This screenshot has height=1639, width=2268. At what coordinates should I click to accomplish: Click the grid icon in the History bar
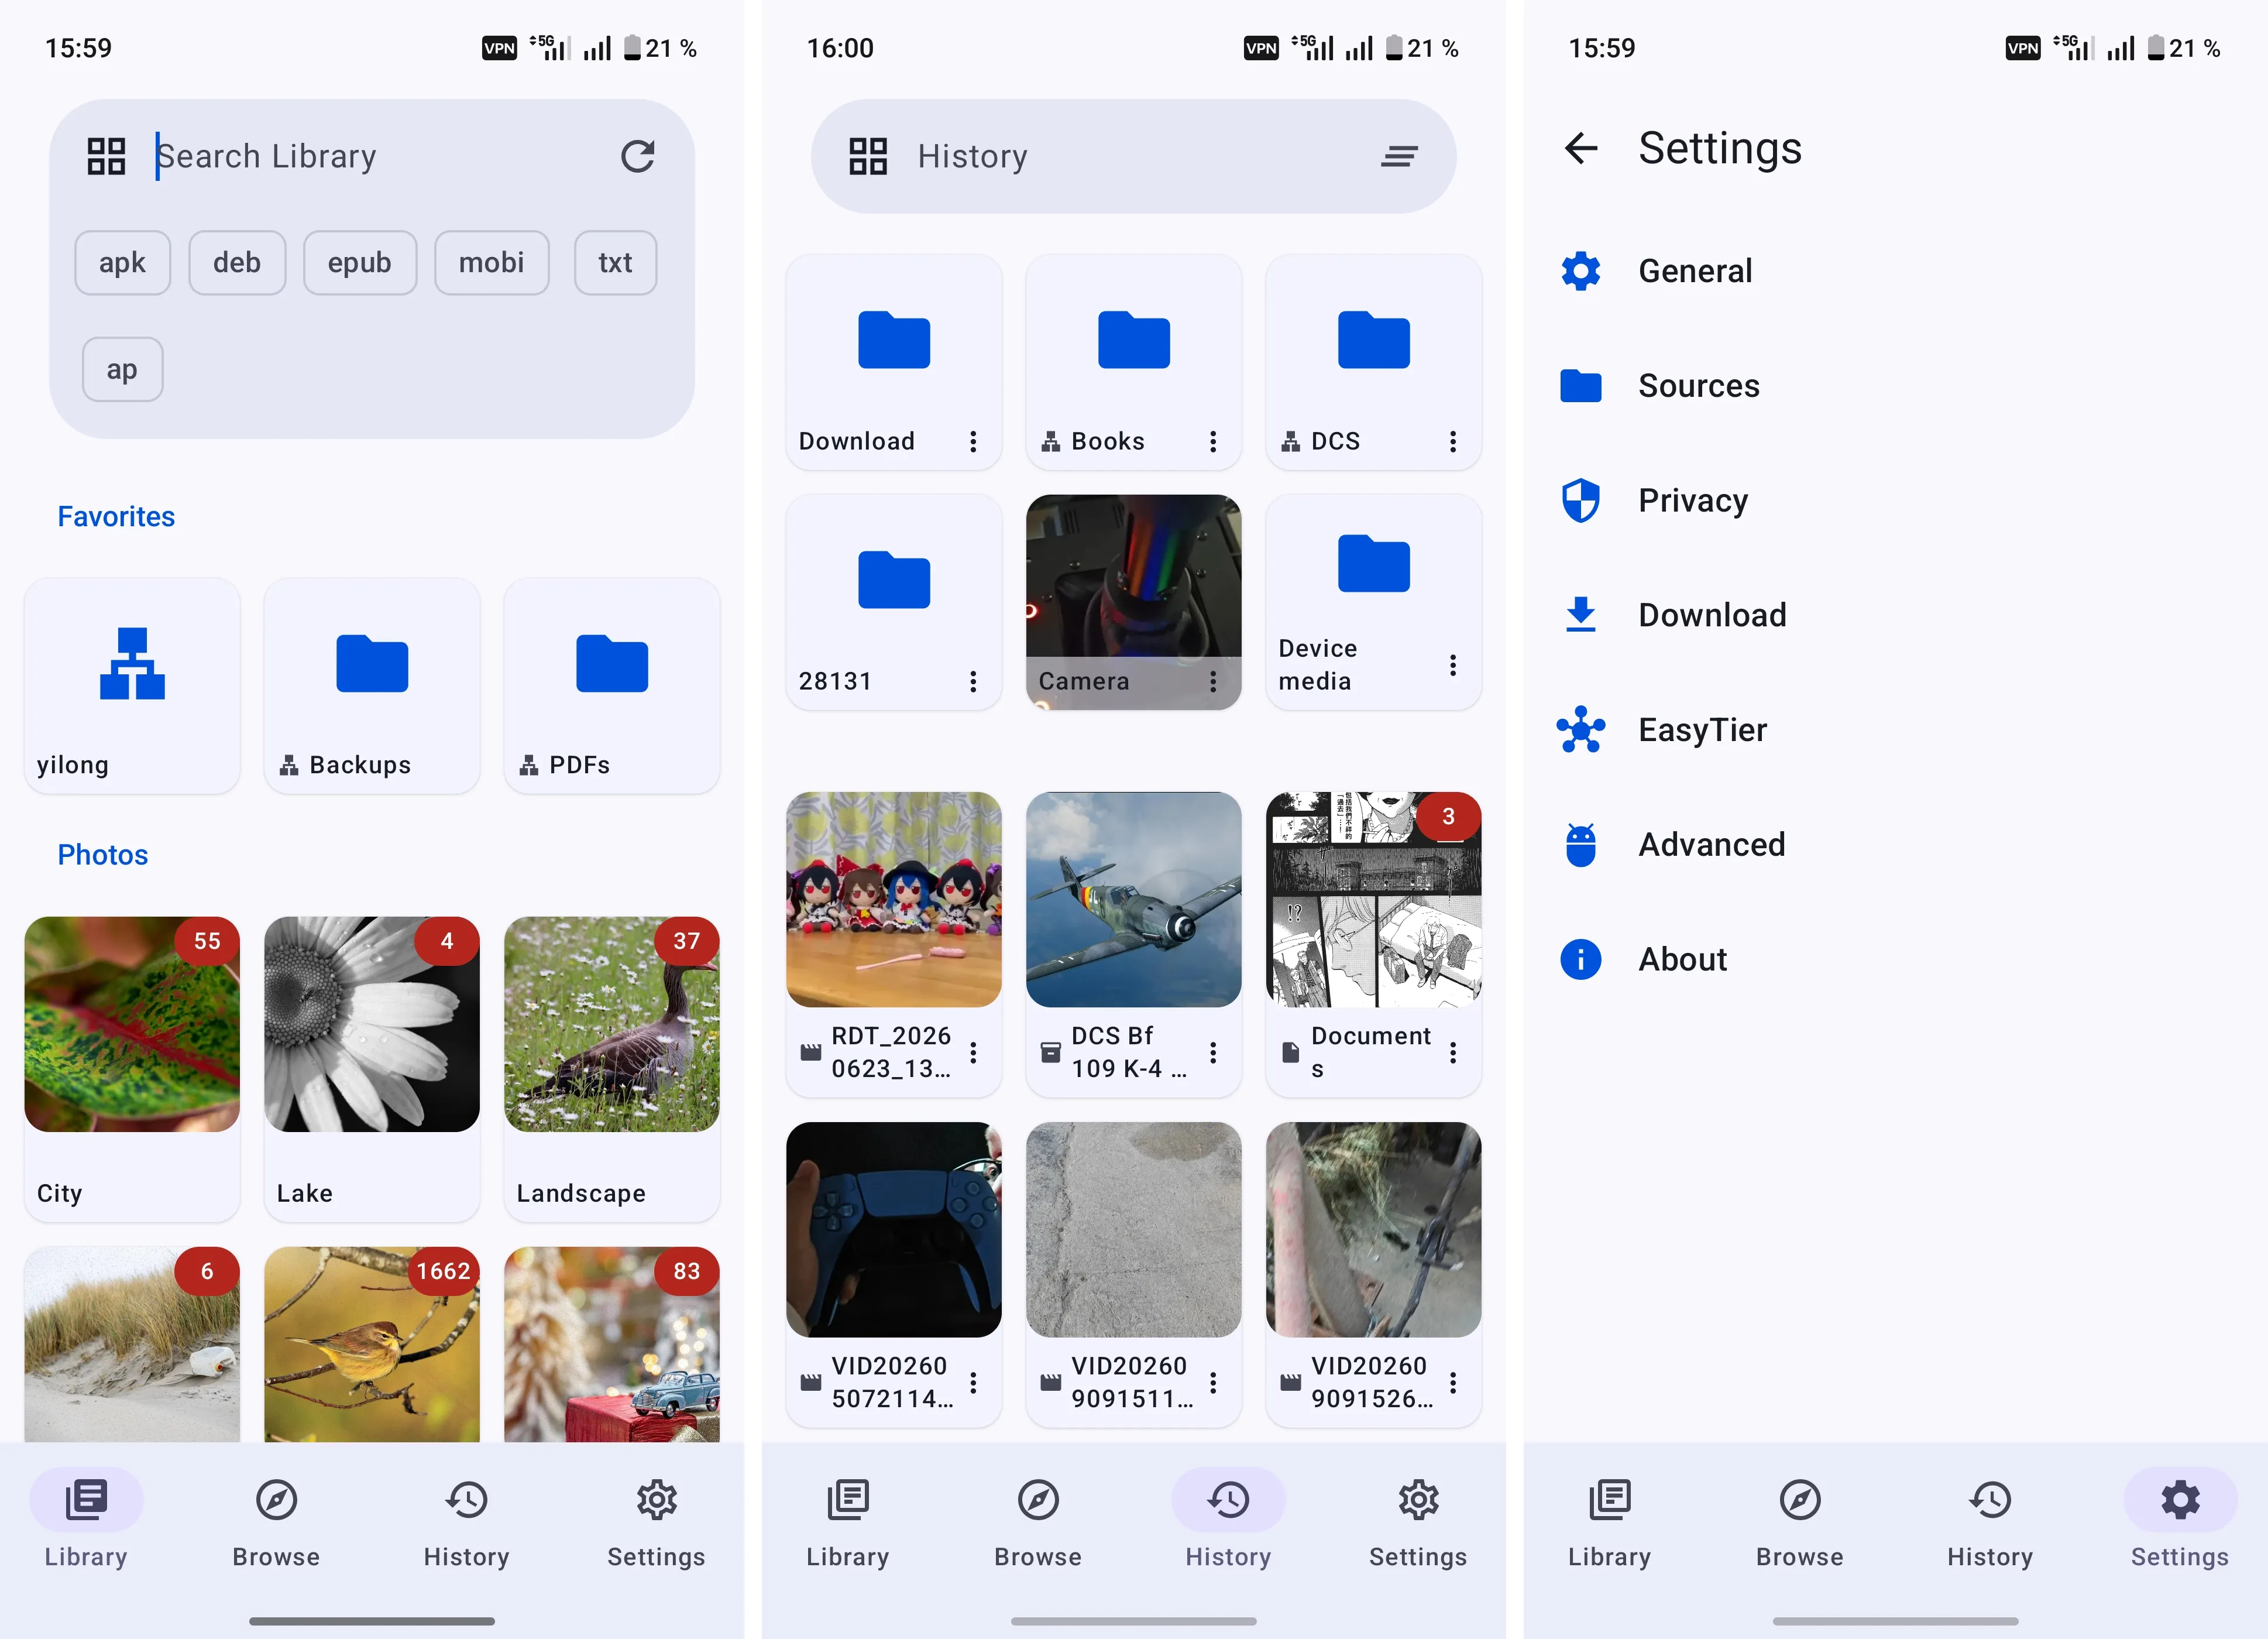(868, 156)
